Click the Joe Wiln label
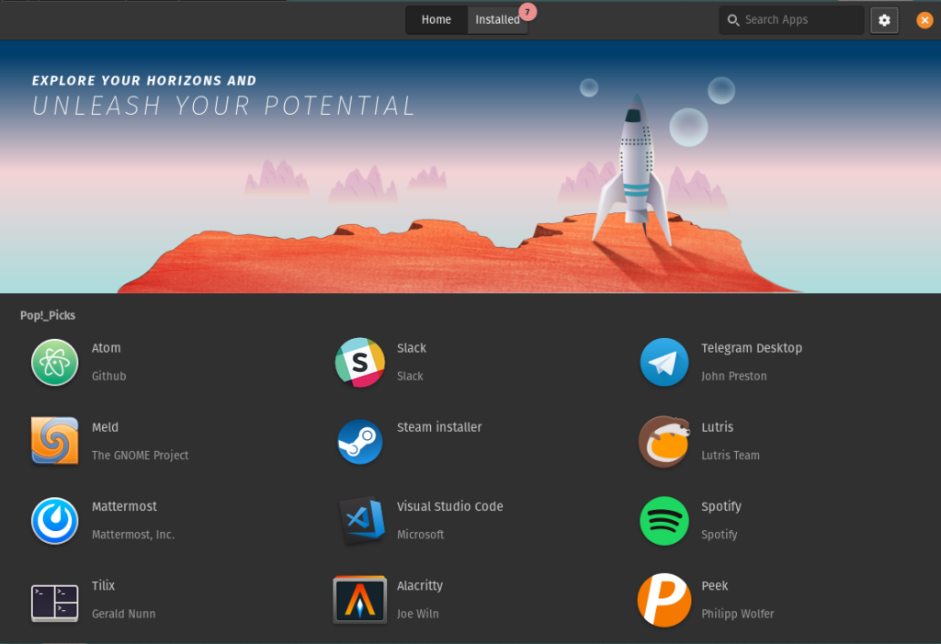Image resolution: width=941 pixels, height=644 pixels. point(418,614)
